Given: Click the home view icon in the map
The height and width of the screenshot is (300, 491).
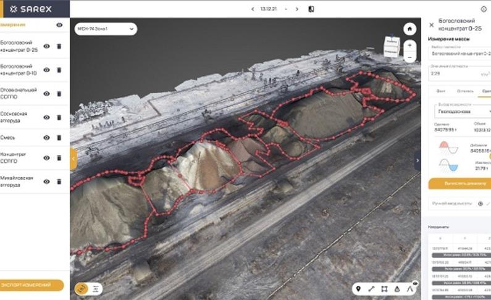Looking at the screenshot, I should (408, 29).
